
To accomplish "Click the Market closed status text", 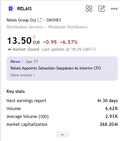I will tap(26, 49).
